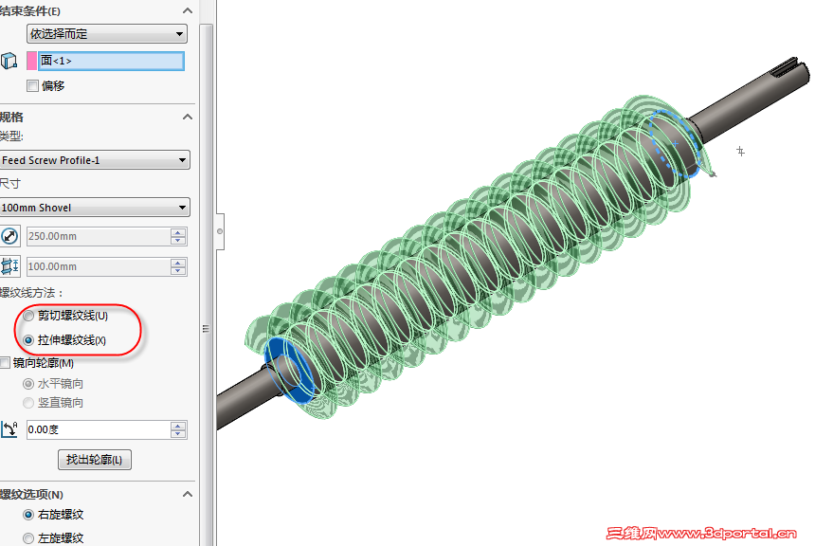Click the 0.00度 angle input field
Viewport: 815px width, 546px height.
click(x=99, y=430)
